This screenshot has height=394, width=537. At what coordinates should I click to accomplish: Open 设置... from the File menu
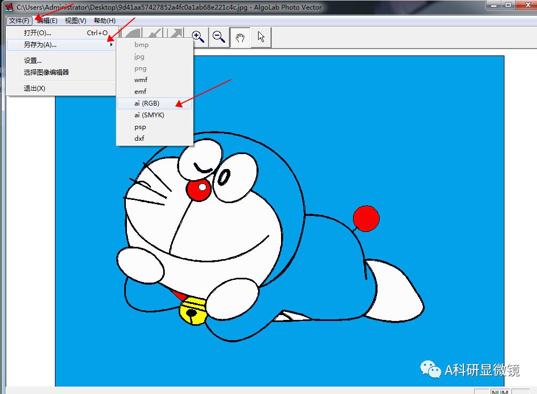62,61
